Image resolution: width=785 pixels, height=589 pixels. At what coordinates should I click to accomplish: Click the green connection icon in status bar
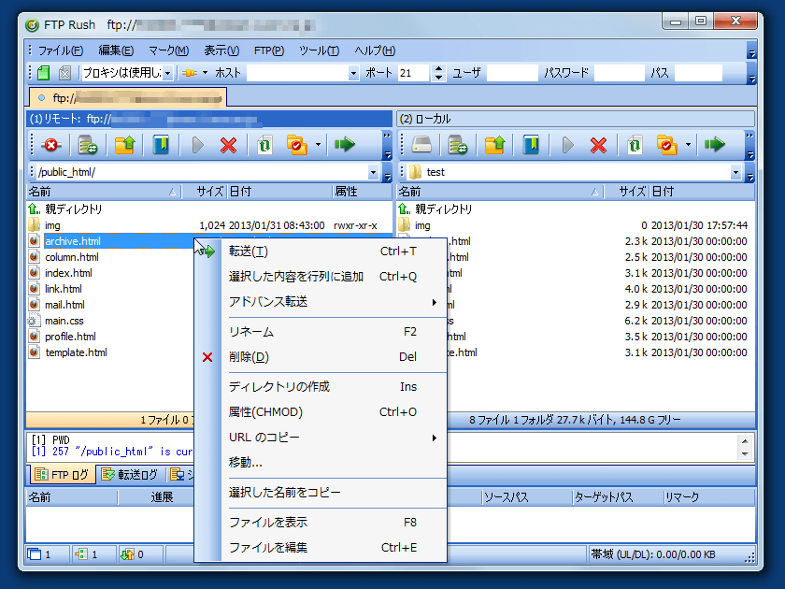pyautogui.click(x=81, y=554)
